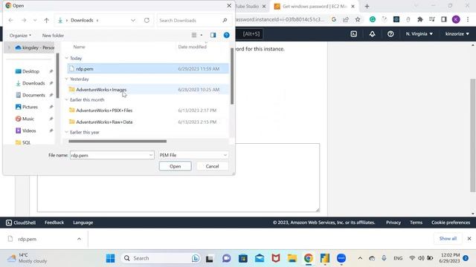Collapse the Yesterday file group

66,79
